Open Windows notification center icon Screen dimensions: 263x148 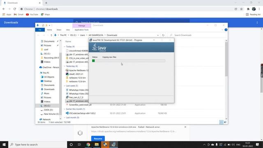tap(258, 144)
